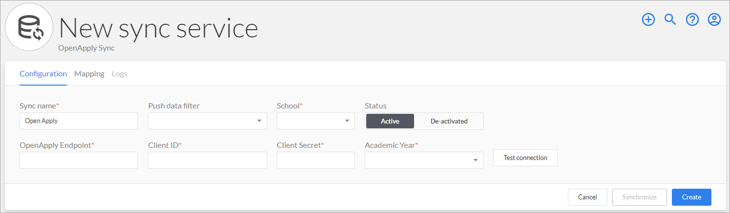Switch status to De-activated
This screenshot has height=213, width=730.
pos(449,121)
